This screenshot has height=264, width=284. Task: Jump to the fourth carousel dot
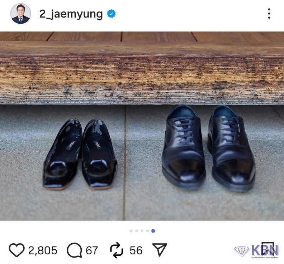pyautogui.click(x=148, y=231)
